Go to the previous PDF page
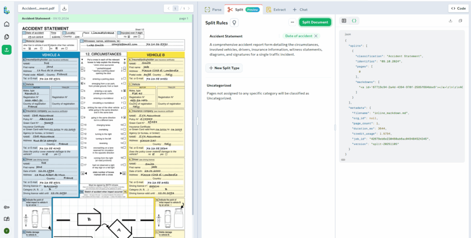The width and height of the screenshot is (471, 238). pyautogui.click(x=168, y=8)
